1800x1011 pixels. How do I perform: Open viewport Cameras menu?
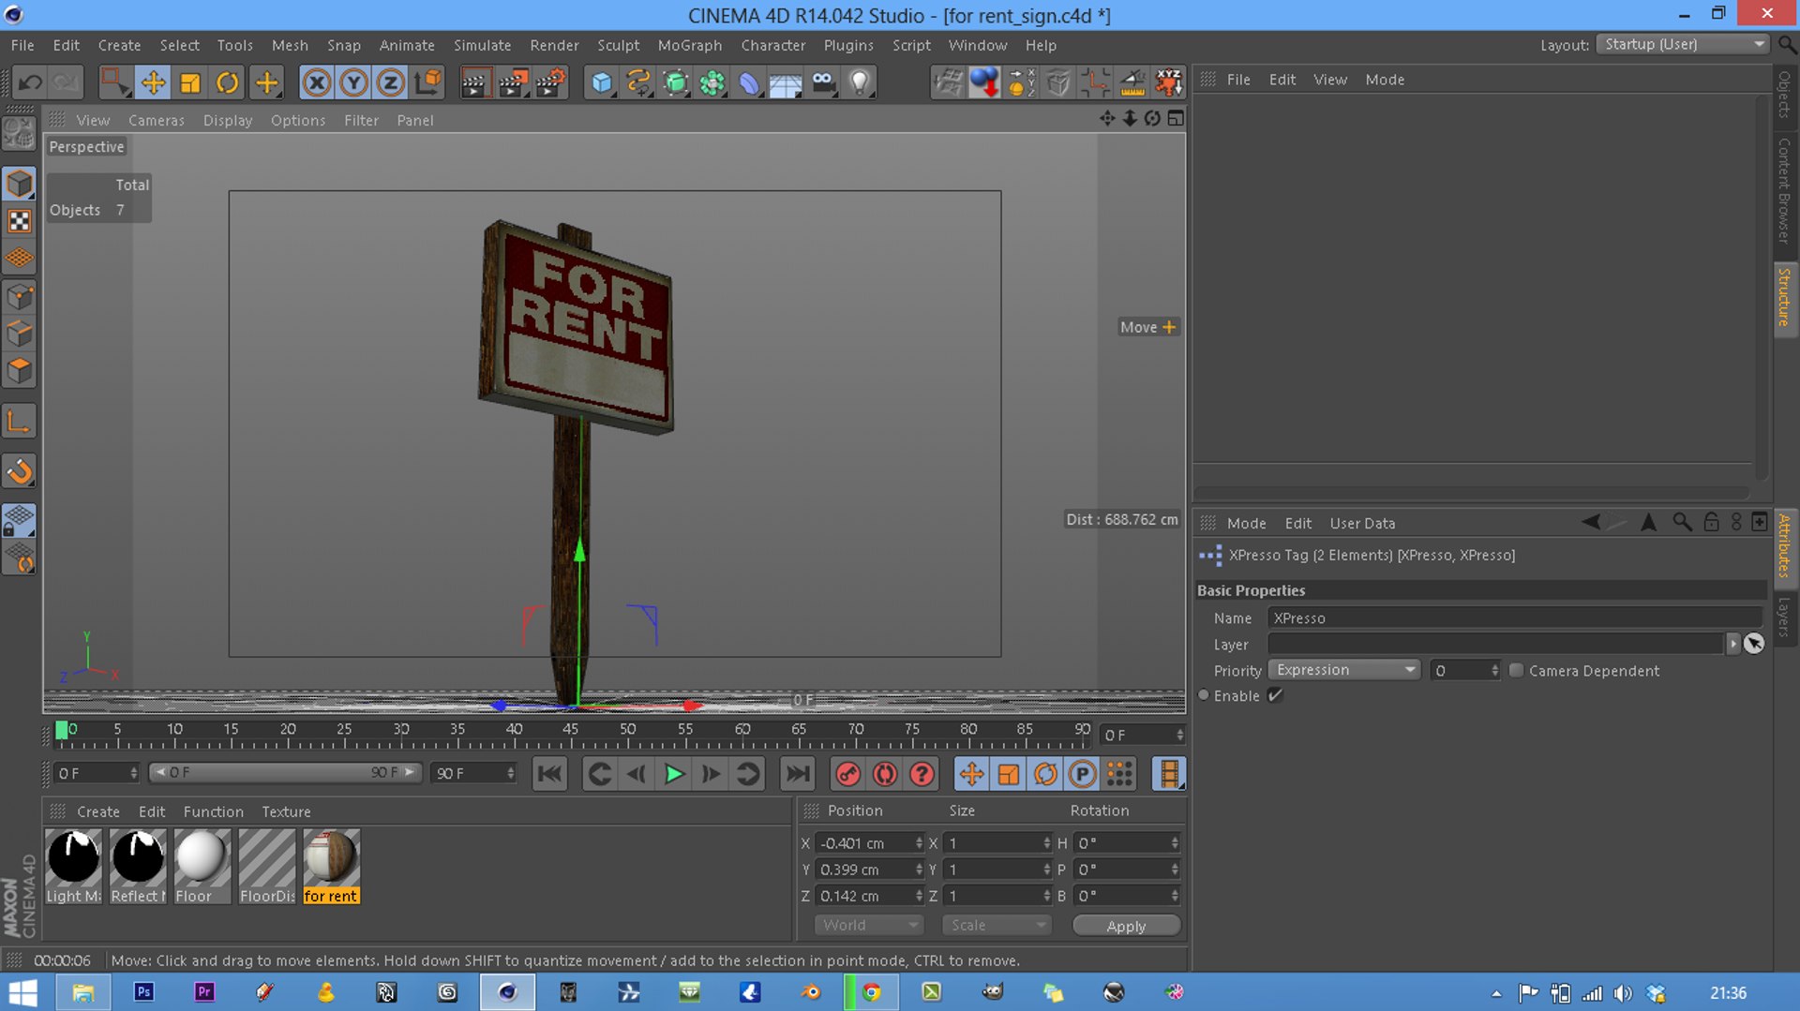156,120
